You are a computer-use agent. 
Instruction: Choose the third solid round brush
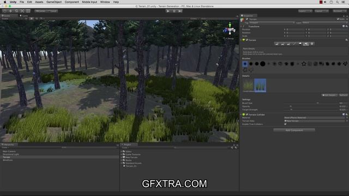click(257, 64)
